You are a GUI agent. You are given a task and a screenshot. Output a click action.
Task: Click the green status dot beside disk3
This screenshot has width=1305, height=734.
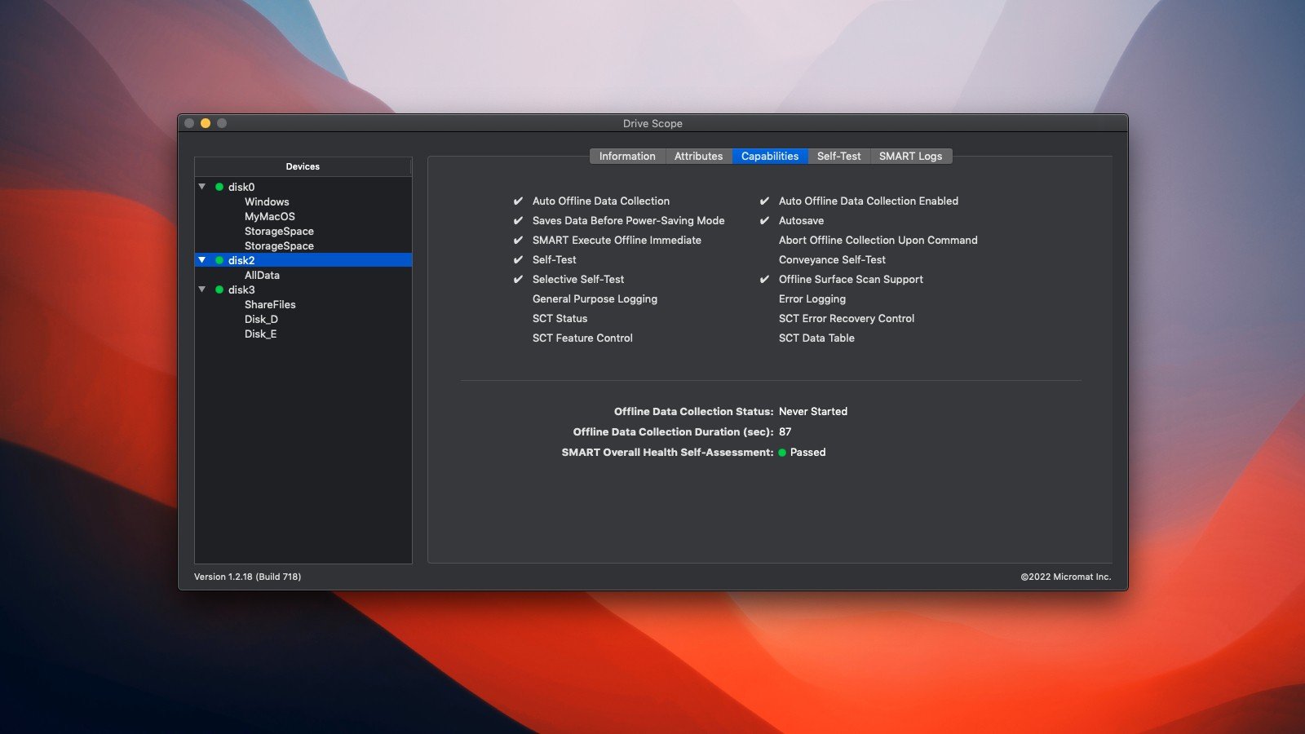tap(219, 290)
